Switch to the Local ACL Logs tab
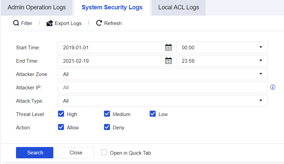This screenshot has width=284, height=164. [178, 7]
